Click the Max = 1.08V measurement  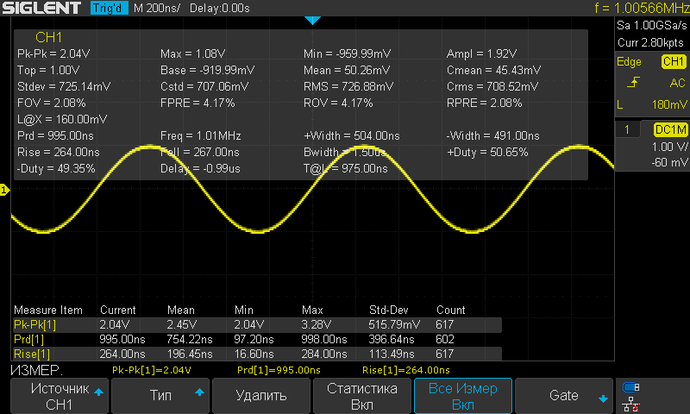[192, 54]
